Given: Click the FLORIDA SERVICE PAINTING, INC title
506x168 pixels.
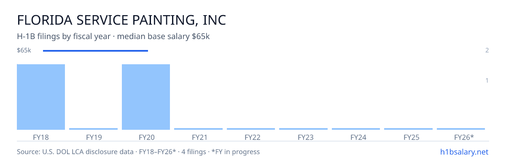Looking at the screenshot, I should pyautogui.click(x=121, y=20).
